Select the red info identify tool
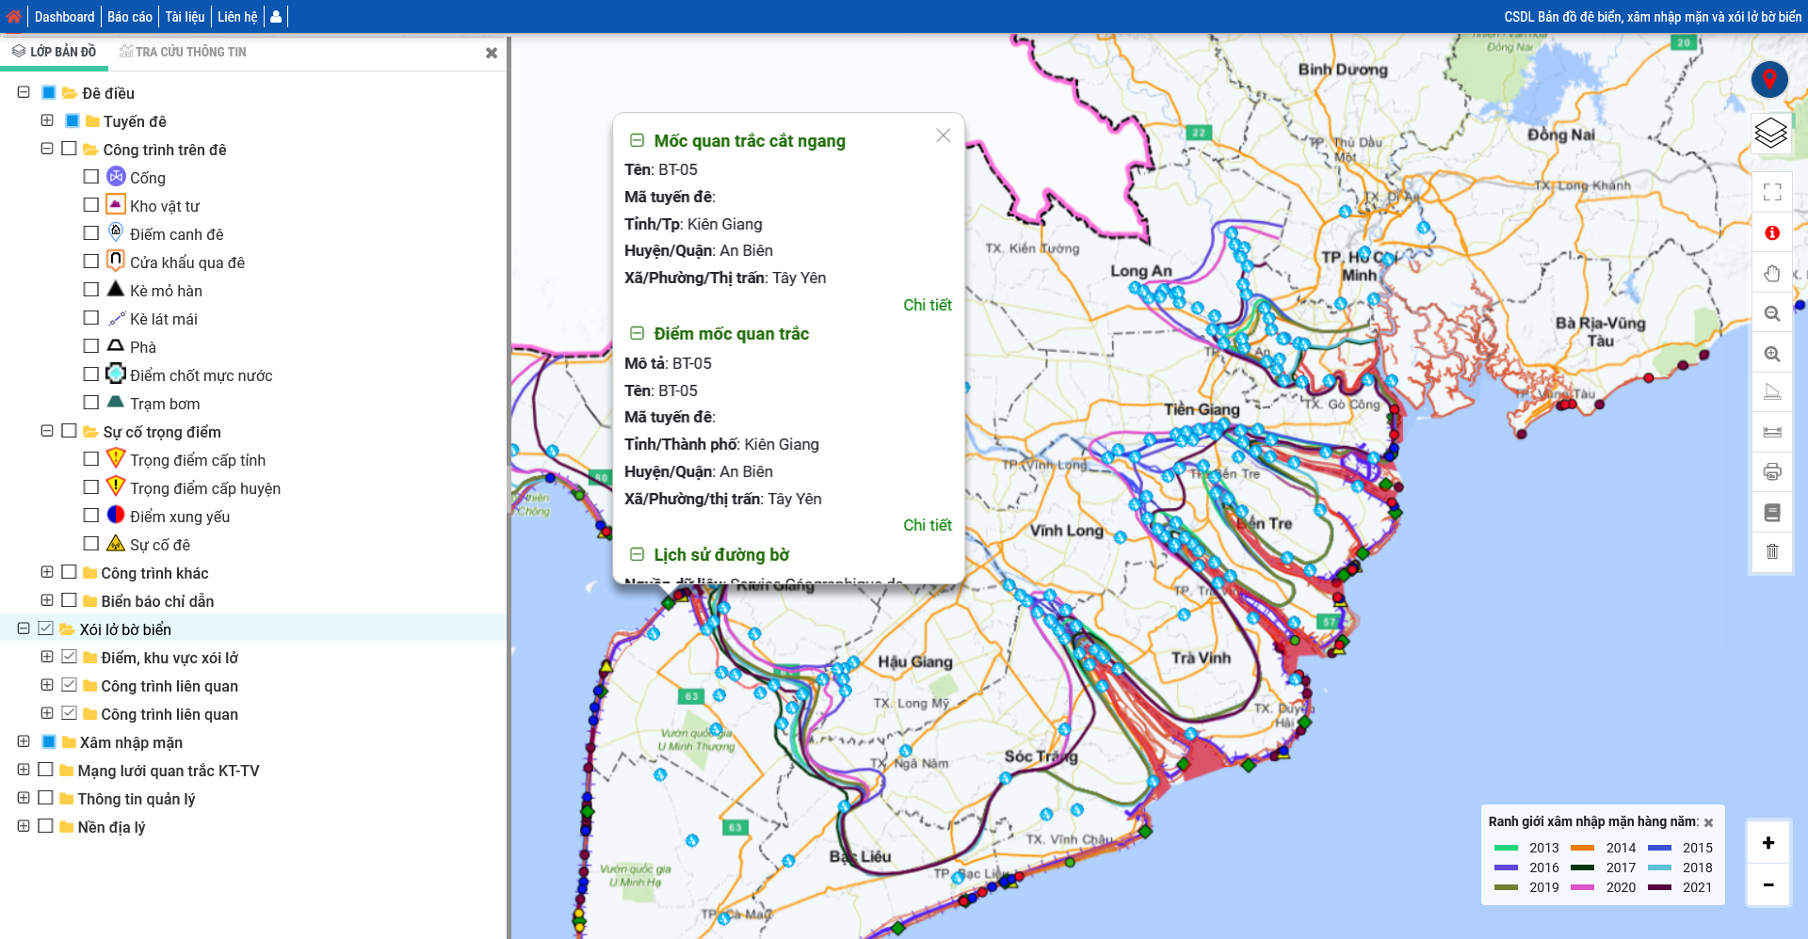Screen dimensions: 1808x939 (x=1772, y=232)
